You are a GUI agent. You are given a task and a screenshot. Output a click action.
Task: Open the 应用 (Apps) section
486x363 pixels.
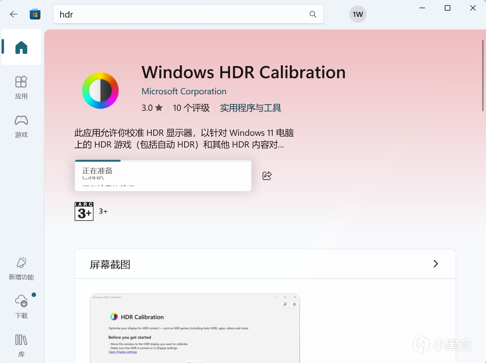tap(21, 88)
